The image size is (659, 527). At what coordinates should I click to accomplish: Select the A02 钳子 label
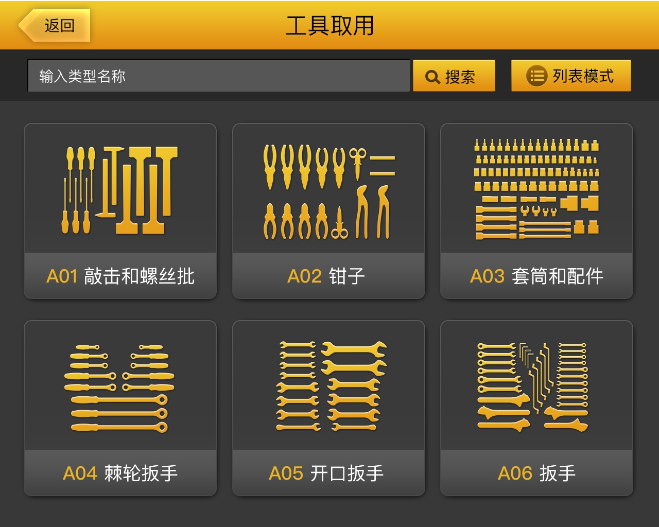pos(326,276)
